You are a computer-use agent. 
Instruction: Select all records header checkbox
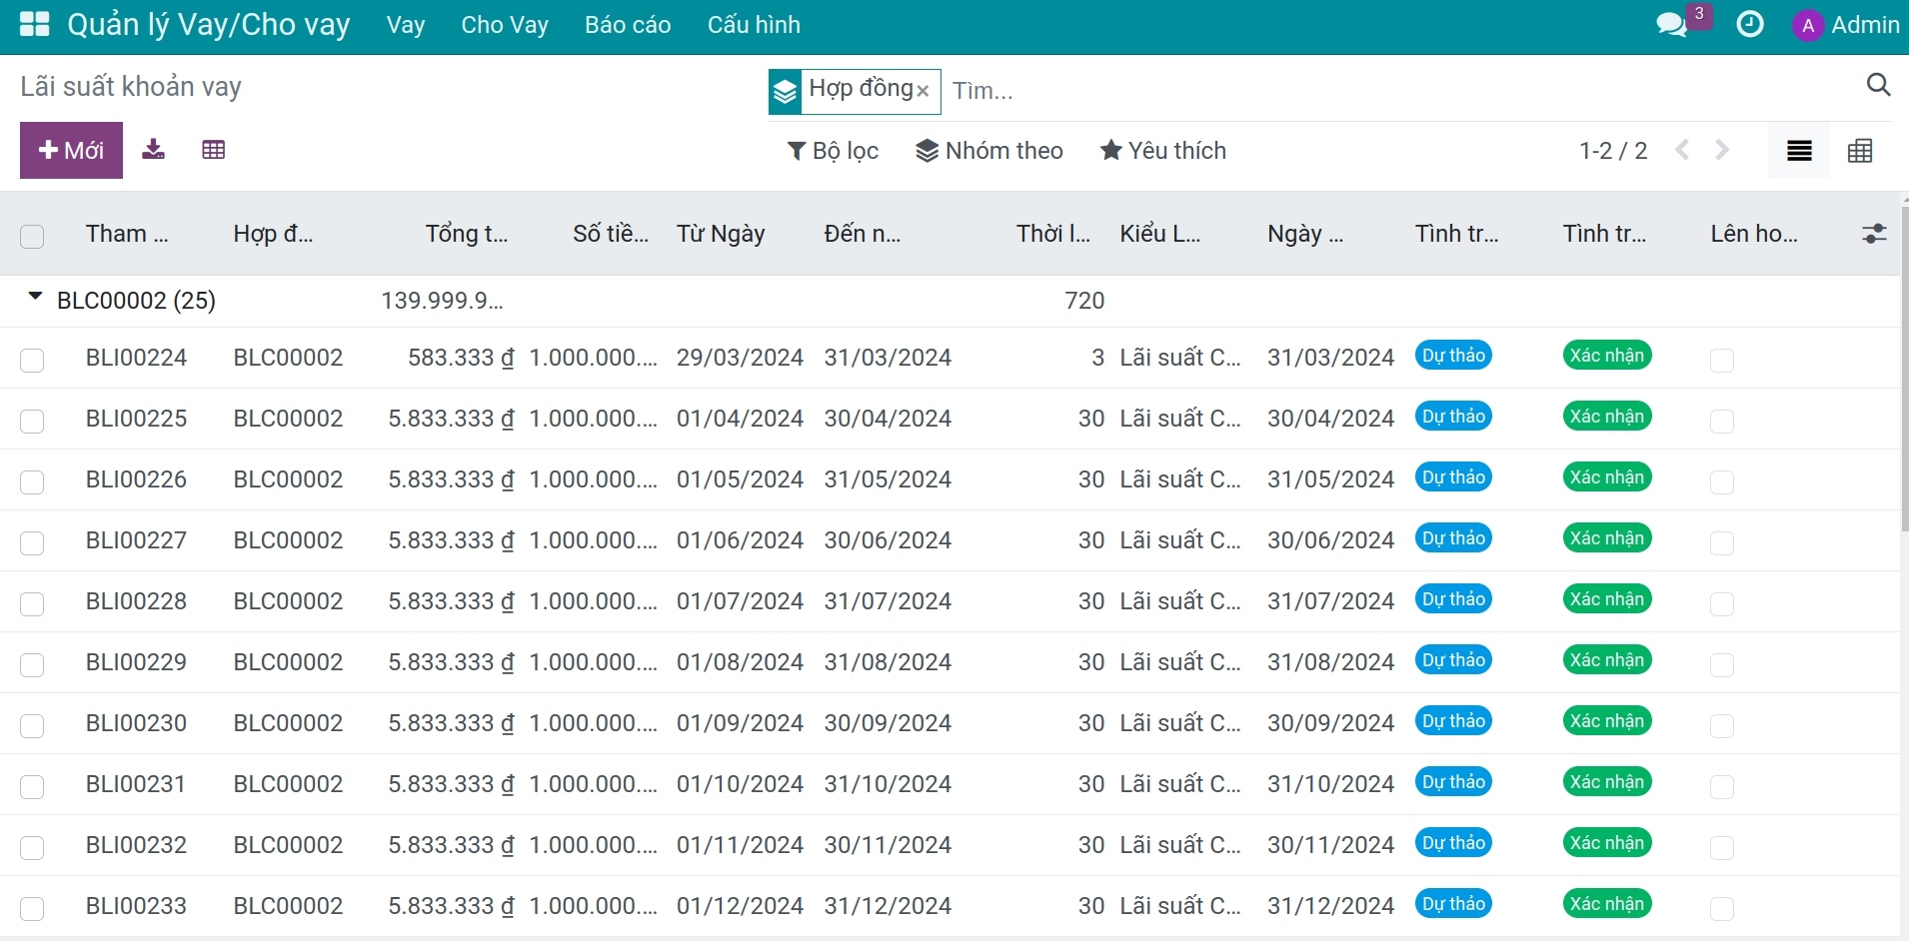click(x=32, y=237)
